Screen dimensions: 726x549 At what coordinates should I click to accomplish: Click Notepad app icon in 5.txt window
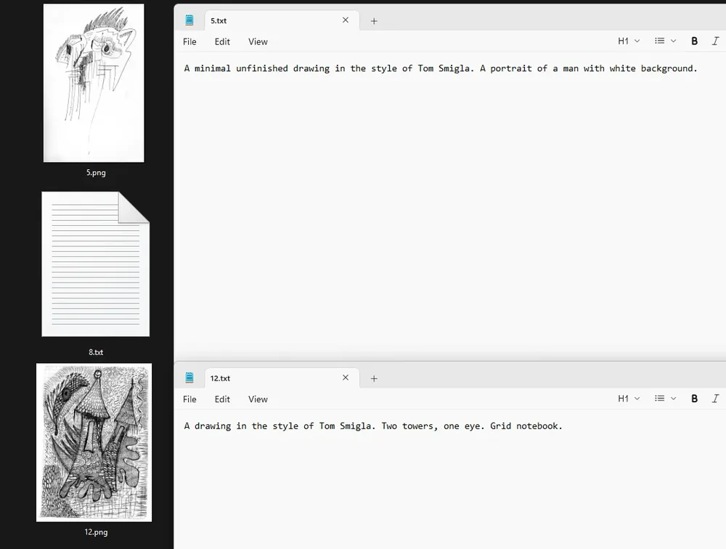click(189, 20)
